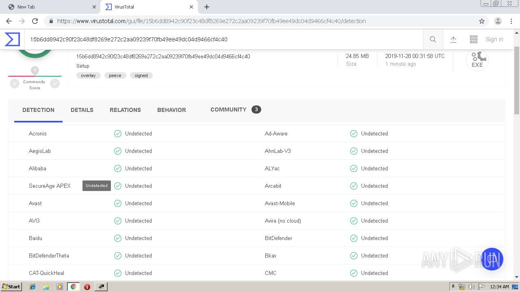Screen dimensions: 520x292
Task: Click the BitDefenderTheta engine name
Action: tap(49, 255)
